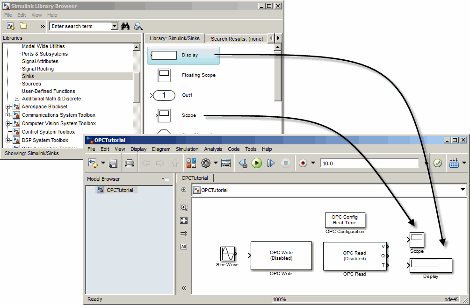This screenshot has width=470, height=305.
Task: Click Model Configuration gear icon
Action: coord(206,163)
